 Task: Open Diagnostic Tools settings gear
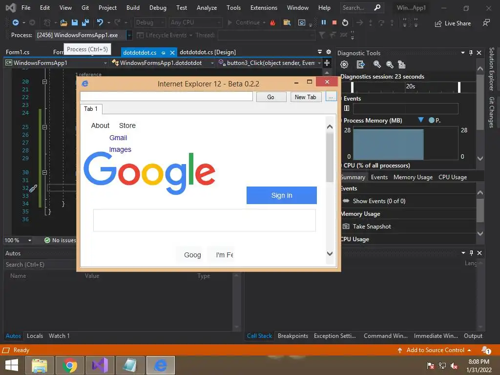click(x=344, y=65)
